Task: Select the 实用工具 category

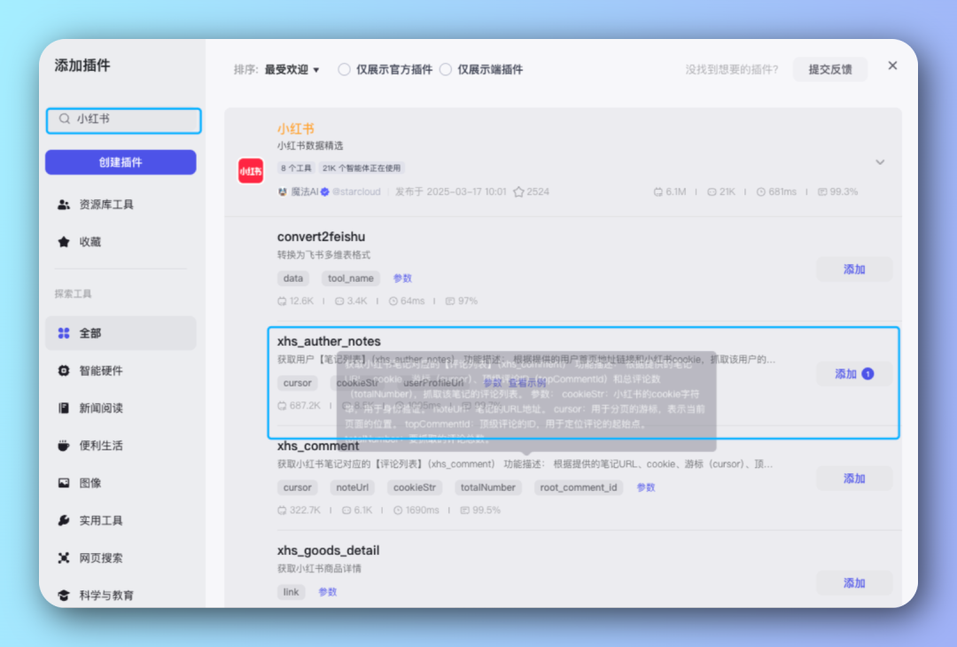Action: pyautogui.click(x=121, y=520)
